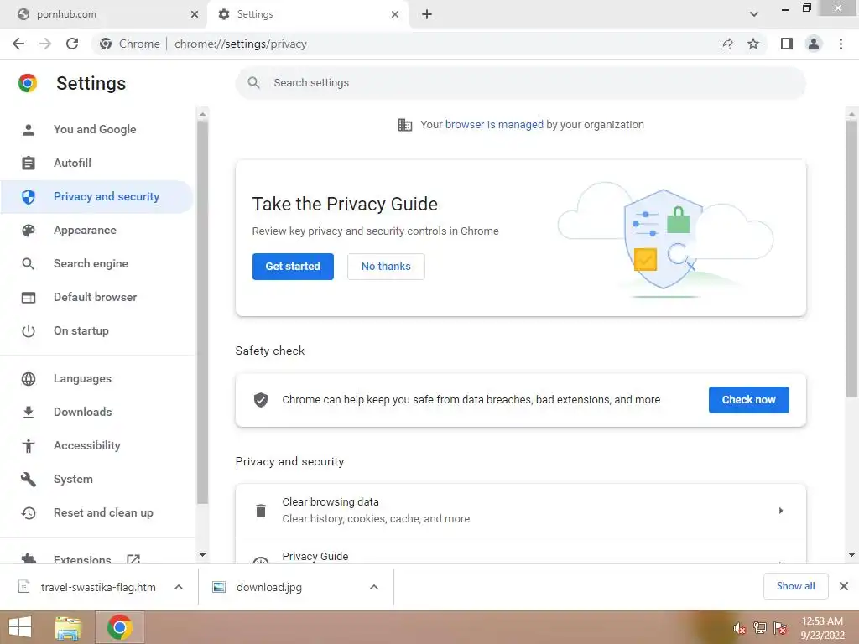Click the organization building icon
Image resolution: width=859 pixels, height=644 pixels.
coord(405,125)
